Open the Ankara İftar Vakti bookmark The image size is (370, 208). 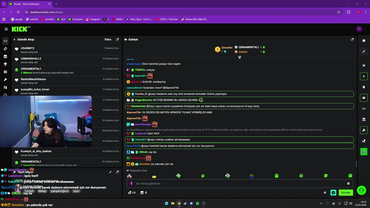194,19
